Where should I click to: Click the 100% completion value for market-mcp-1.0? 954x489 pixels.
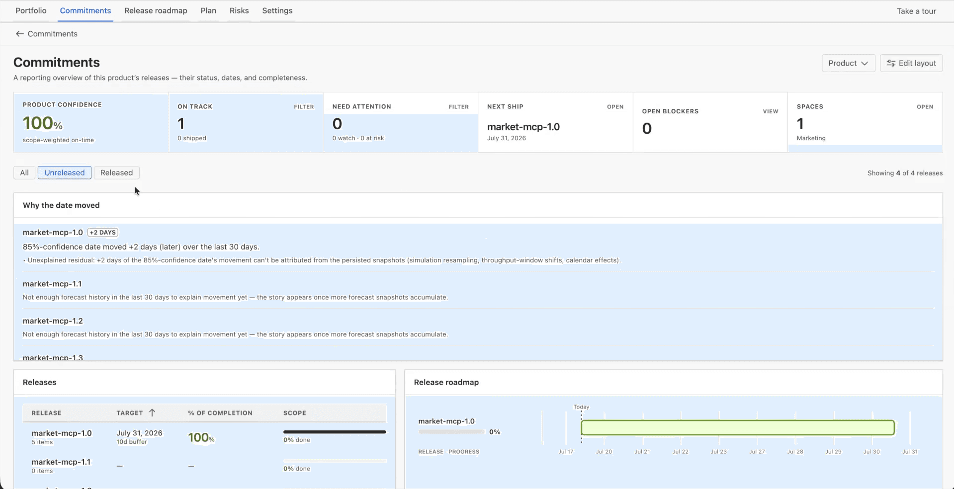[201, 437]
